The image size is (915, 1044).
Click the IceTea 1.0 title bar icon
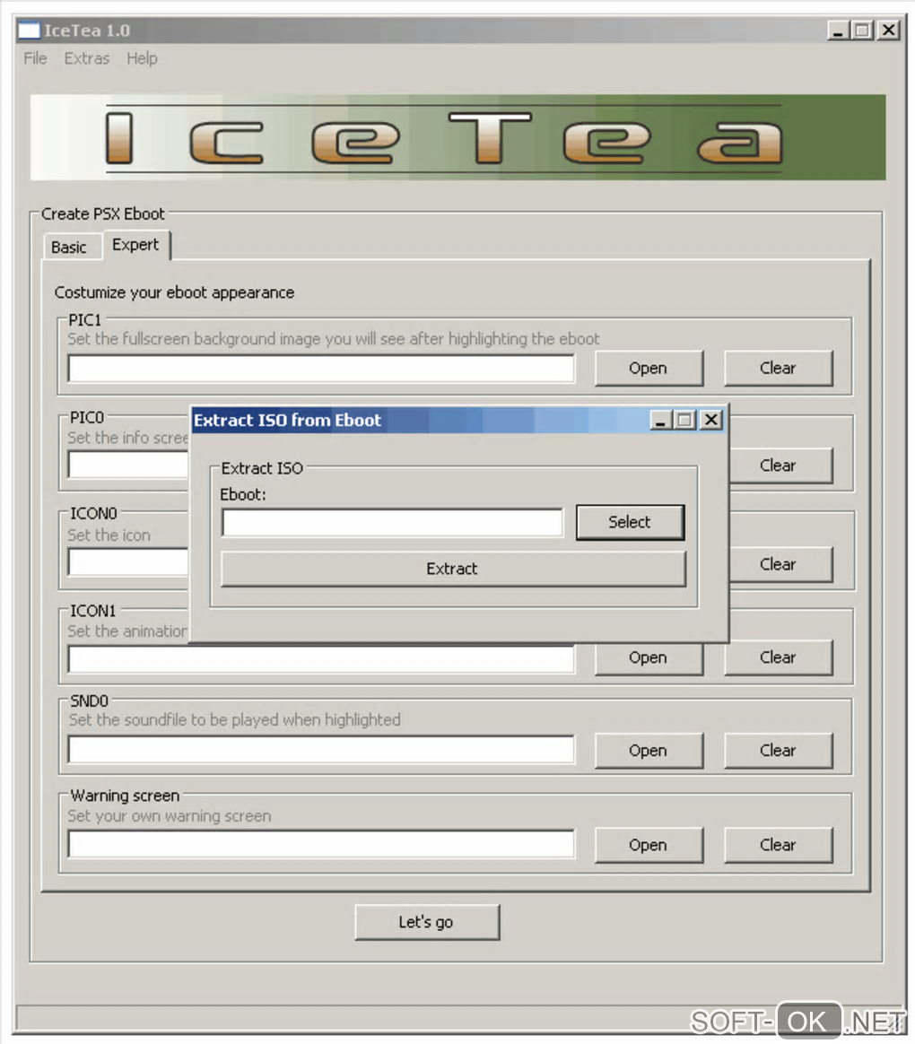[29, 30]
